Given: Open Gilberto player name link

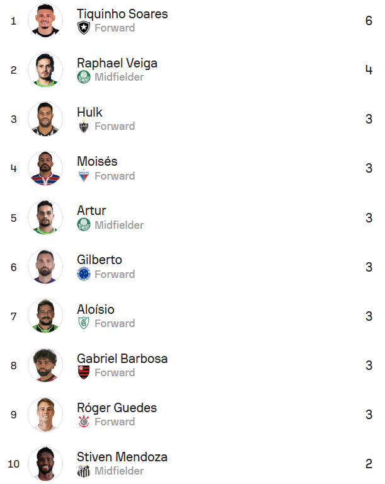Looking at the screenshot, I should [x=100, y=260].
